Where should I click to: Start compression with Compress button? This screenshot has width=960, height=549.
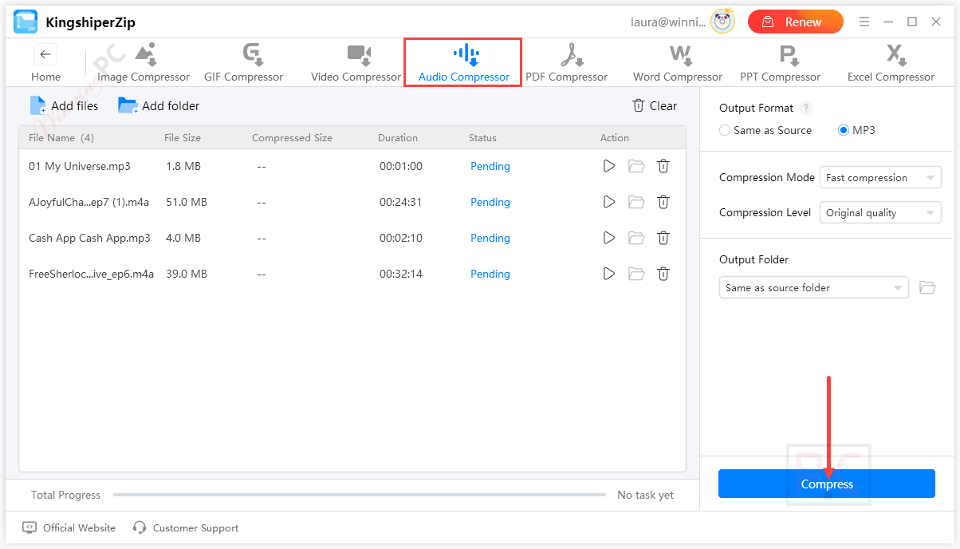coord(827,484)
